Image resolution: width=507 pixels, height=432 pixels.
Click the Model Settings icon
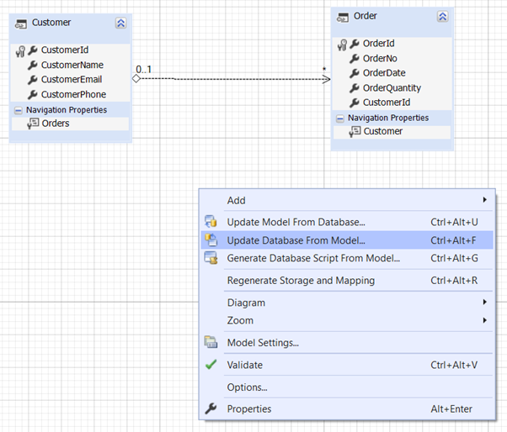click(211, 342)
